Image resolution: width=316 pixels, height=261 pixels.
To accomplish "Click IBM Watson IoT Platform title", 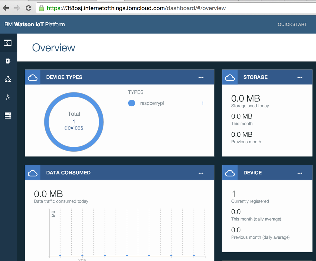I will point(34,24).
